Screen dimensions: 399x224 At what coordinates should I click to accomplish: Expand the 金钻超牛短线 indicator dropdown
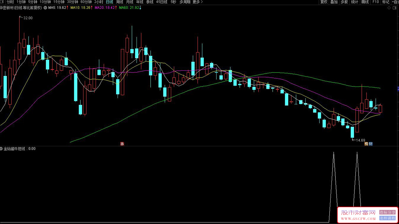2,149
